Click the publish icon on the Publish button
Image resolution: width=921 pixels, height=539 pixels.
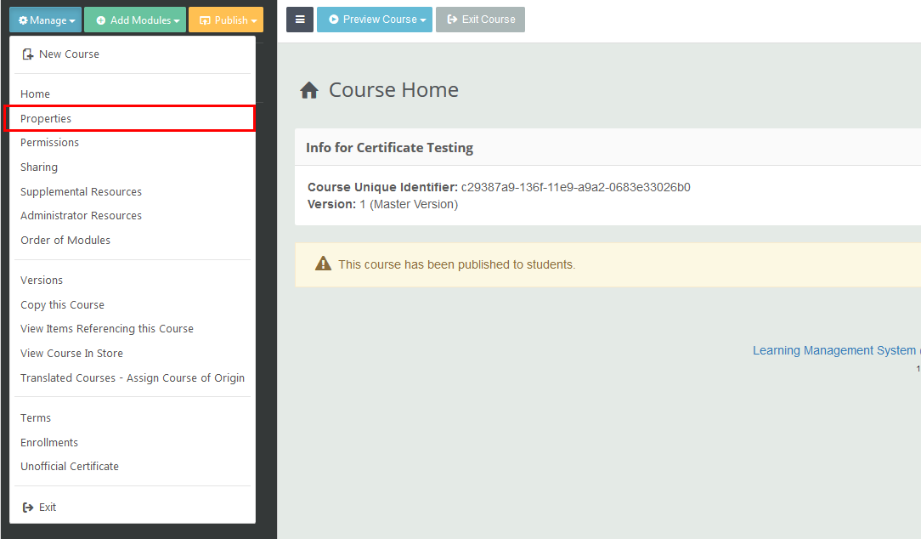point(206,19)
